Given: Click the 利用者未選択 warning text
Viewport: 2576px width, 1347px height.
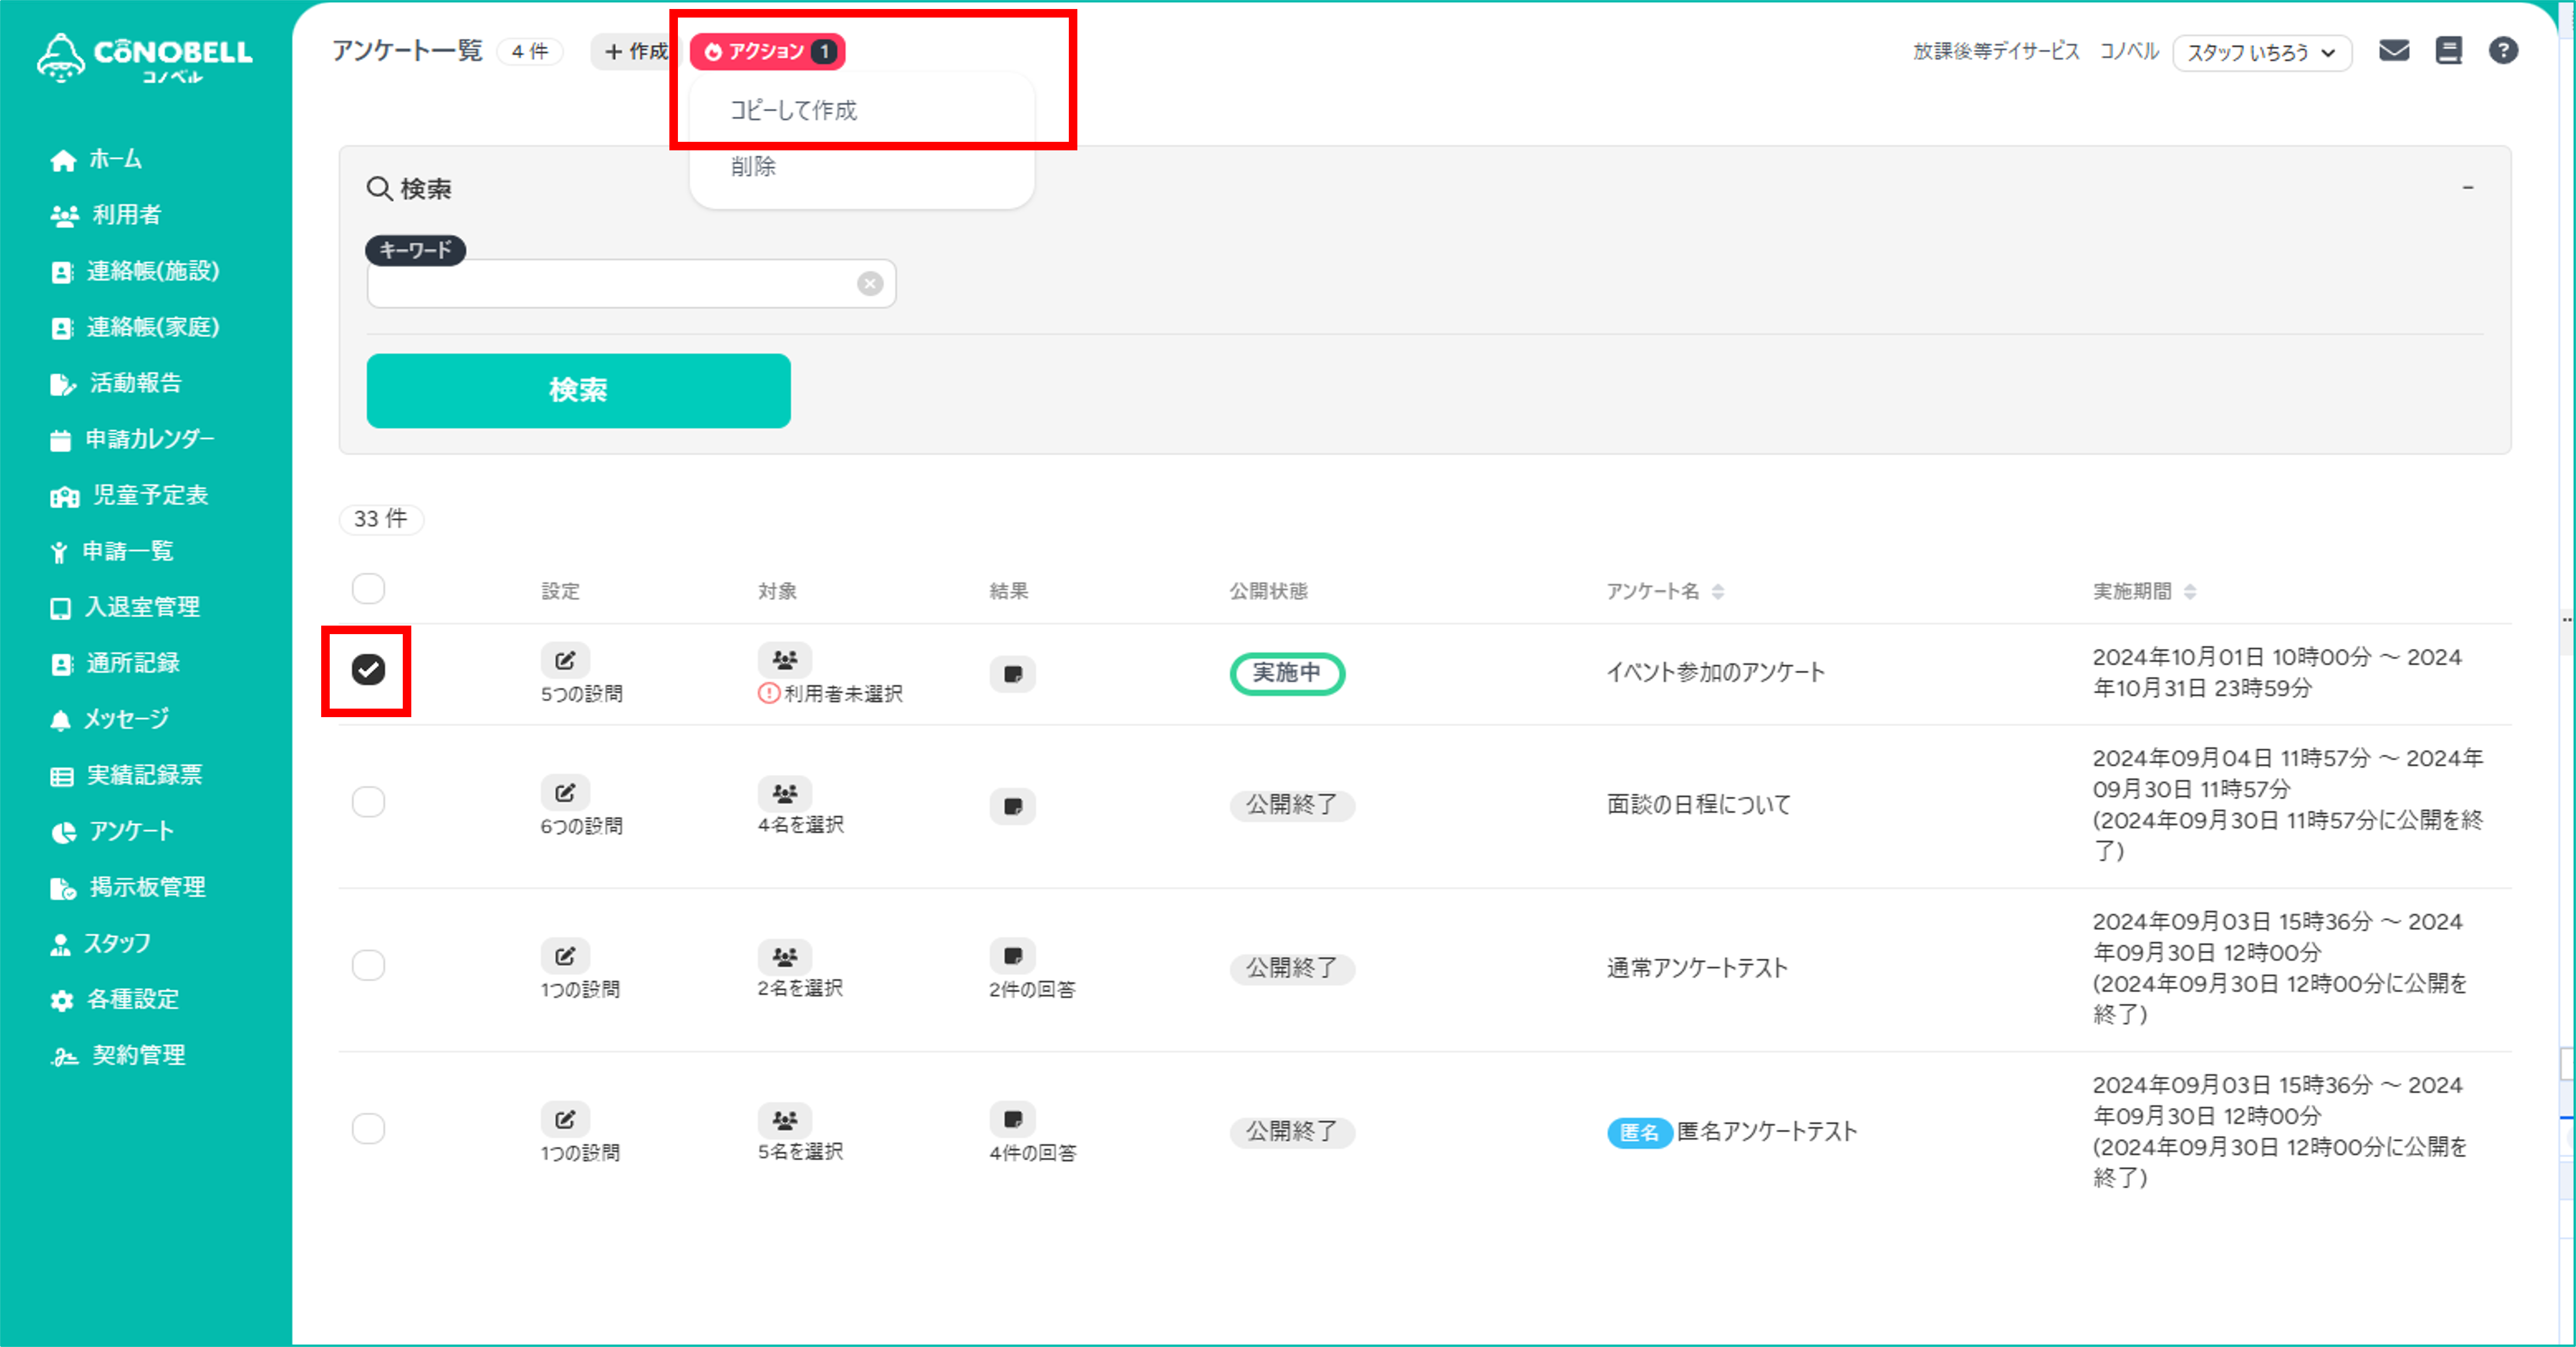Looking at the screenshot, I should [843, 694].
